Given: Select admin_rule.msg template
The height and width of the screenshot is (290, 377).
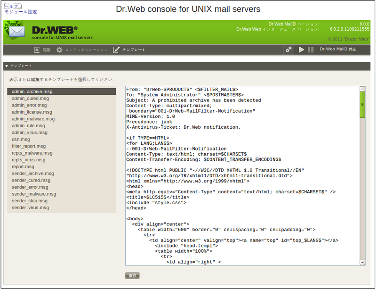Looking at the screenshot, I should click(x=62, y=126).
